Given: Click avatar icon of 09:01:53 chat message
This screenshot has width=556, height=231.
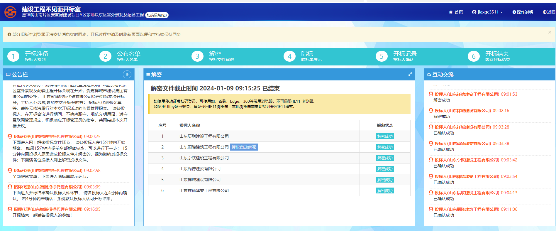Looking at the screenshot, I should 431,94.
